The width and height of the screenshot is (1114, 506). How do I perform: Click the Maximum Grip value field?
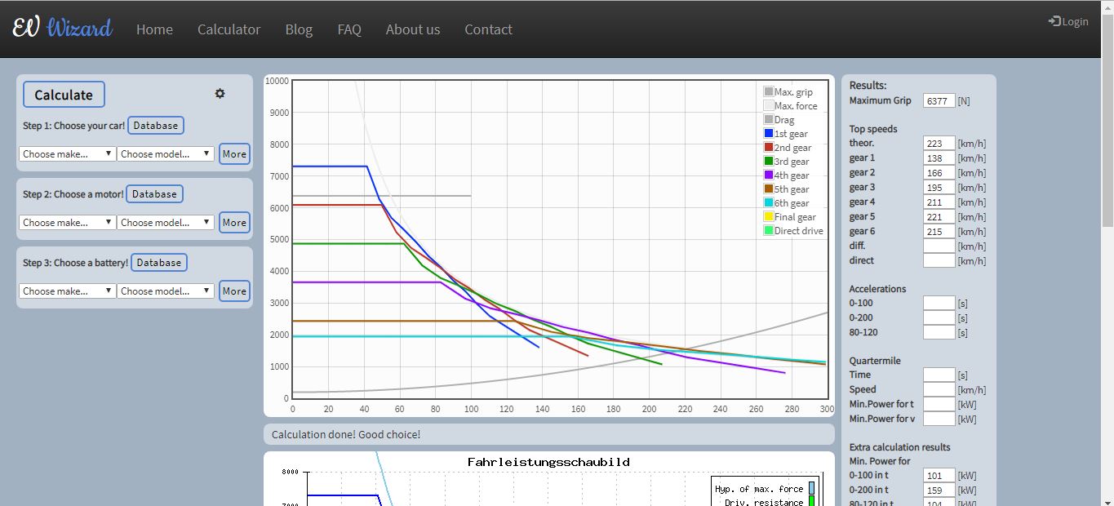click(x=939, y=100)
